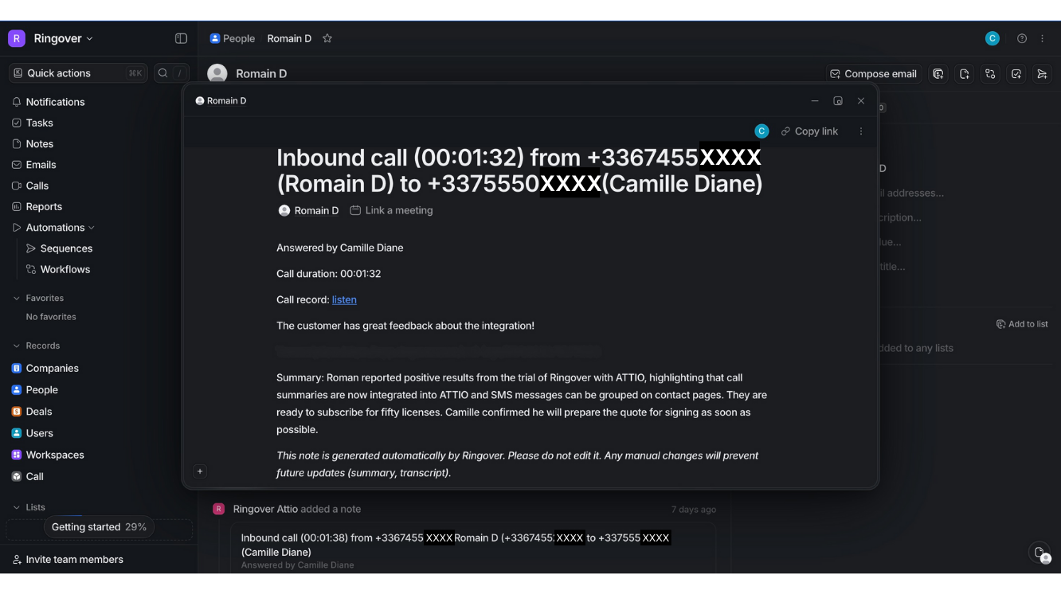Toggle the sidebar collapse icon
1061x594 pixels.
[181, 38]
